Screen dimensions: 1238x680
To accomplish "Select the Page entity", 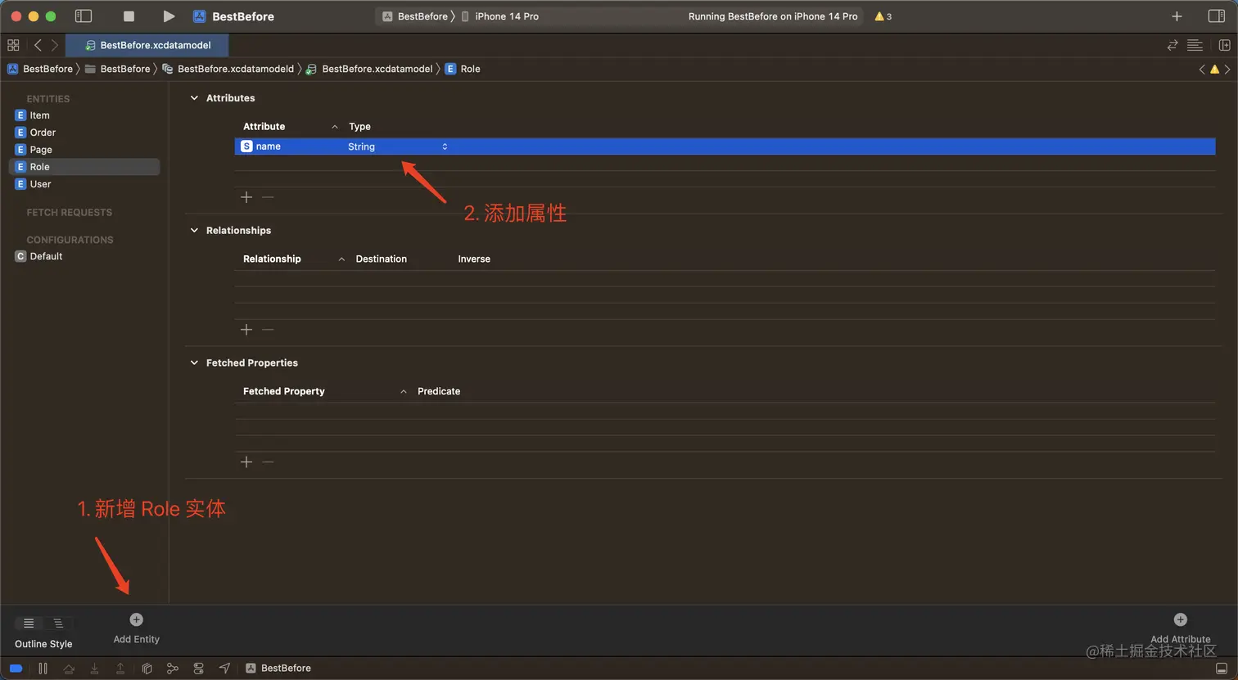I will pyautogui.click(x=84, y=150).
